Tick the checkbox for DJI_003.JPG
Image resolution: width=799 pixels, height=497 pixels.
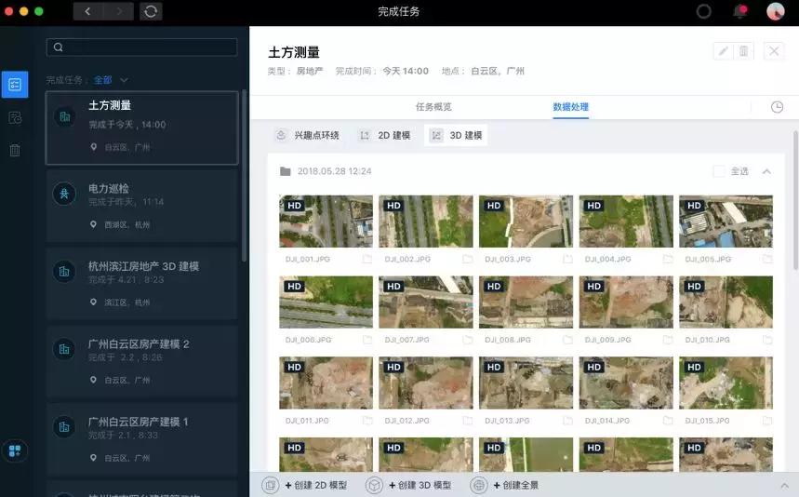pyautogui.click(x=567, y=259)
